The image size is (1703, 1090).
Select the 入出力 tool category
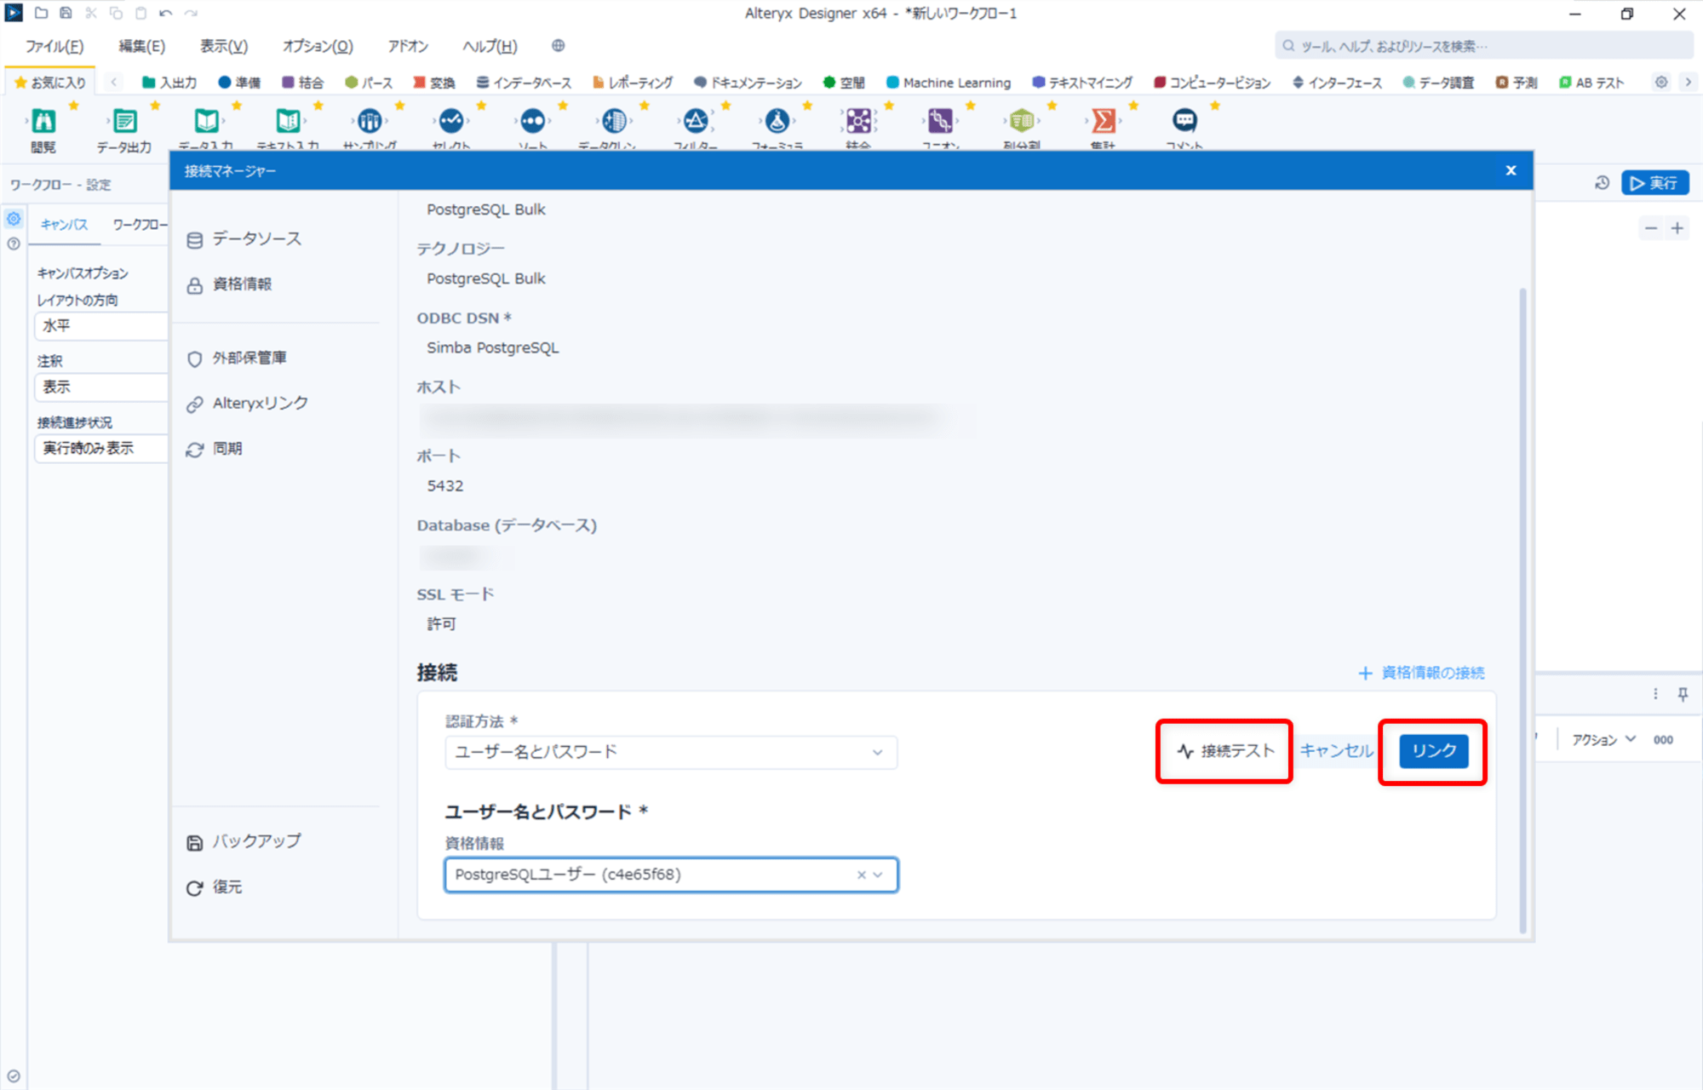coord(169,83)
